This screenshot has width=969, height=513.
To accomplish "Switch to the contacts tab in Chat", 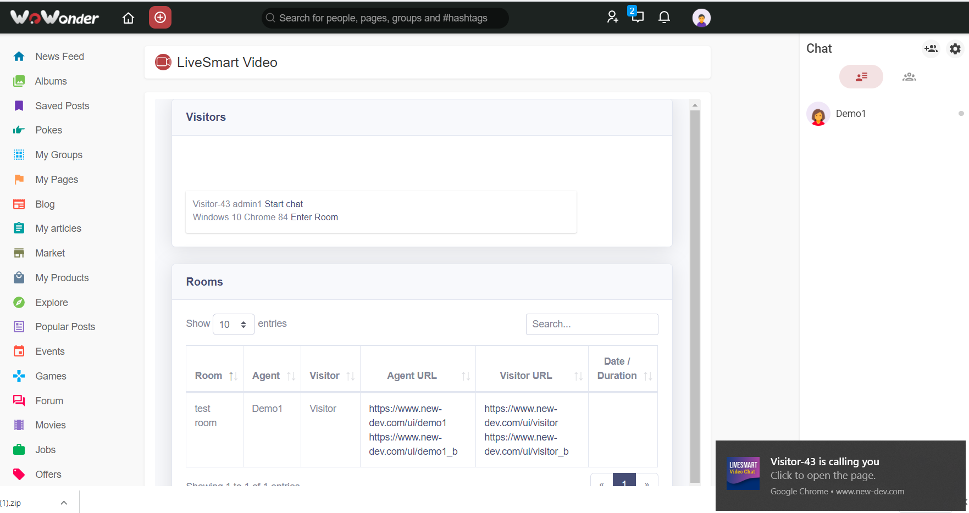I will [x=861, y=76].
